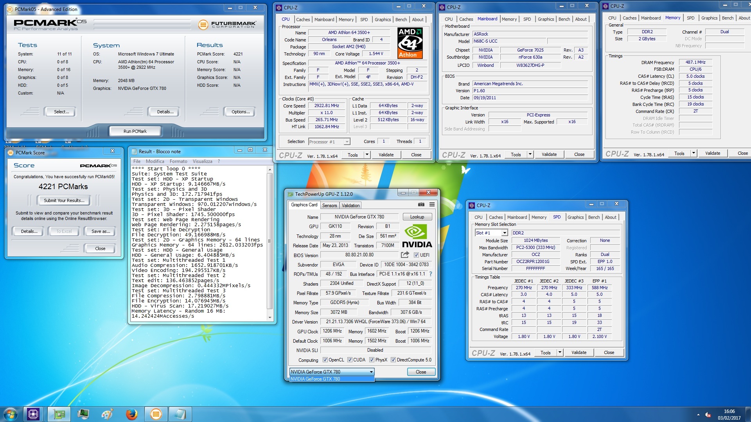
Task: Switch to the Validation tab in GPU-Z
Action: pyautogui.click(x=350, y=206)
